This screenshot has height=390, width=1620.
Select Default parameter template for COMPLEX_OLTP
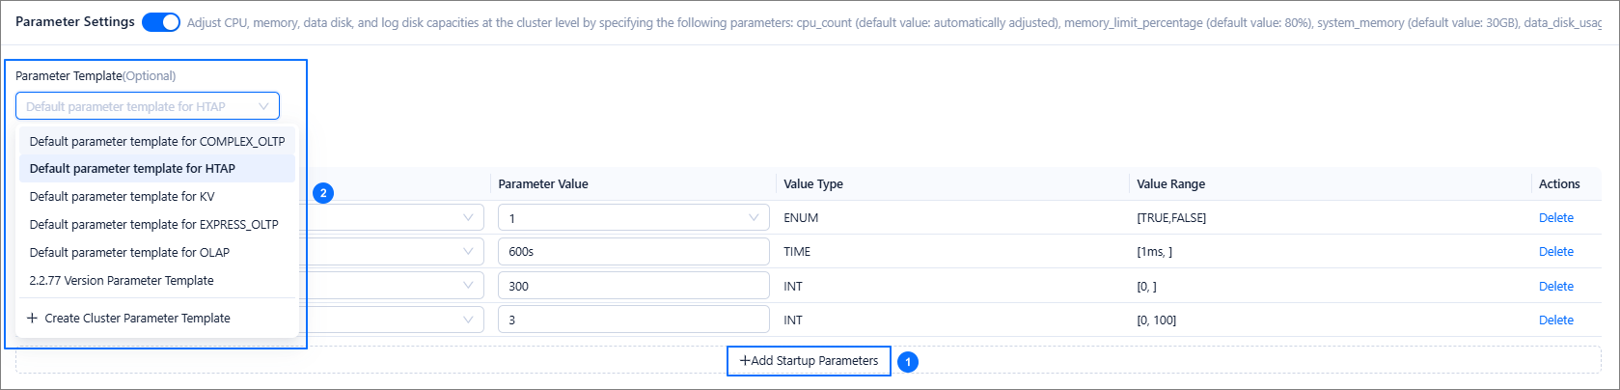(x=156, y=141)
